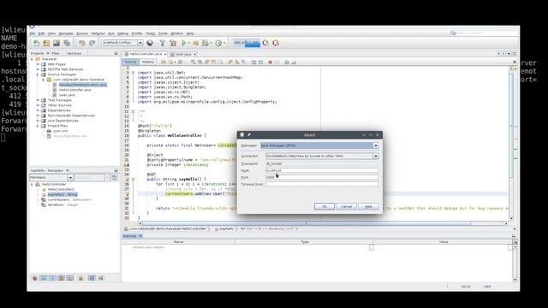The image size is (548, 308).
Task: Click the search magnifier icon at top right
Action: pos(453,33)
